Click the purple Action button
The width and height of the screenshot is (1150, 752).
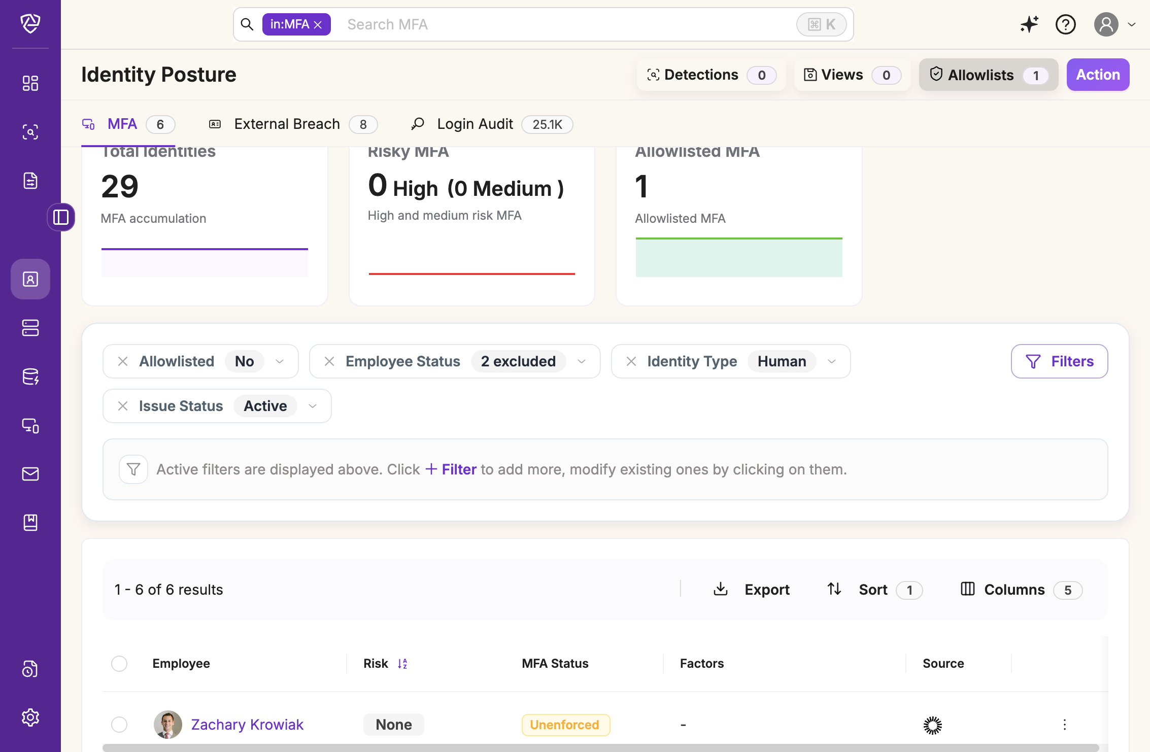pos(1098,75)
